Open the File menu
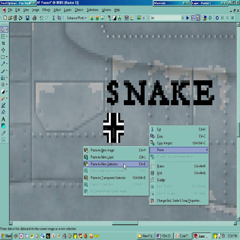The image size is (240, 240). point(10,10)
